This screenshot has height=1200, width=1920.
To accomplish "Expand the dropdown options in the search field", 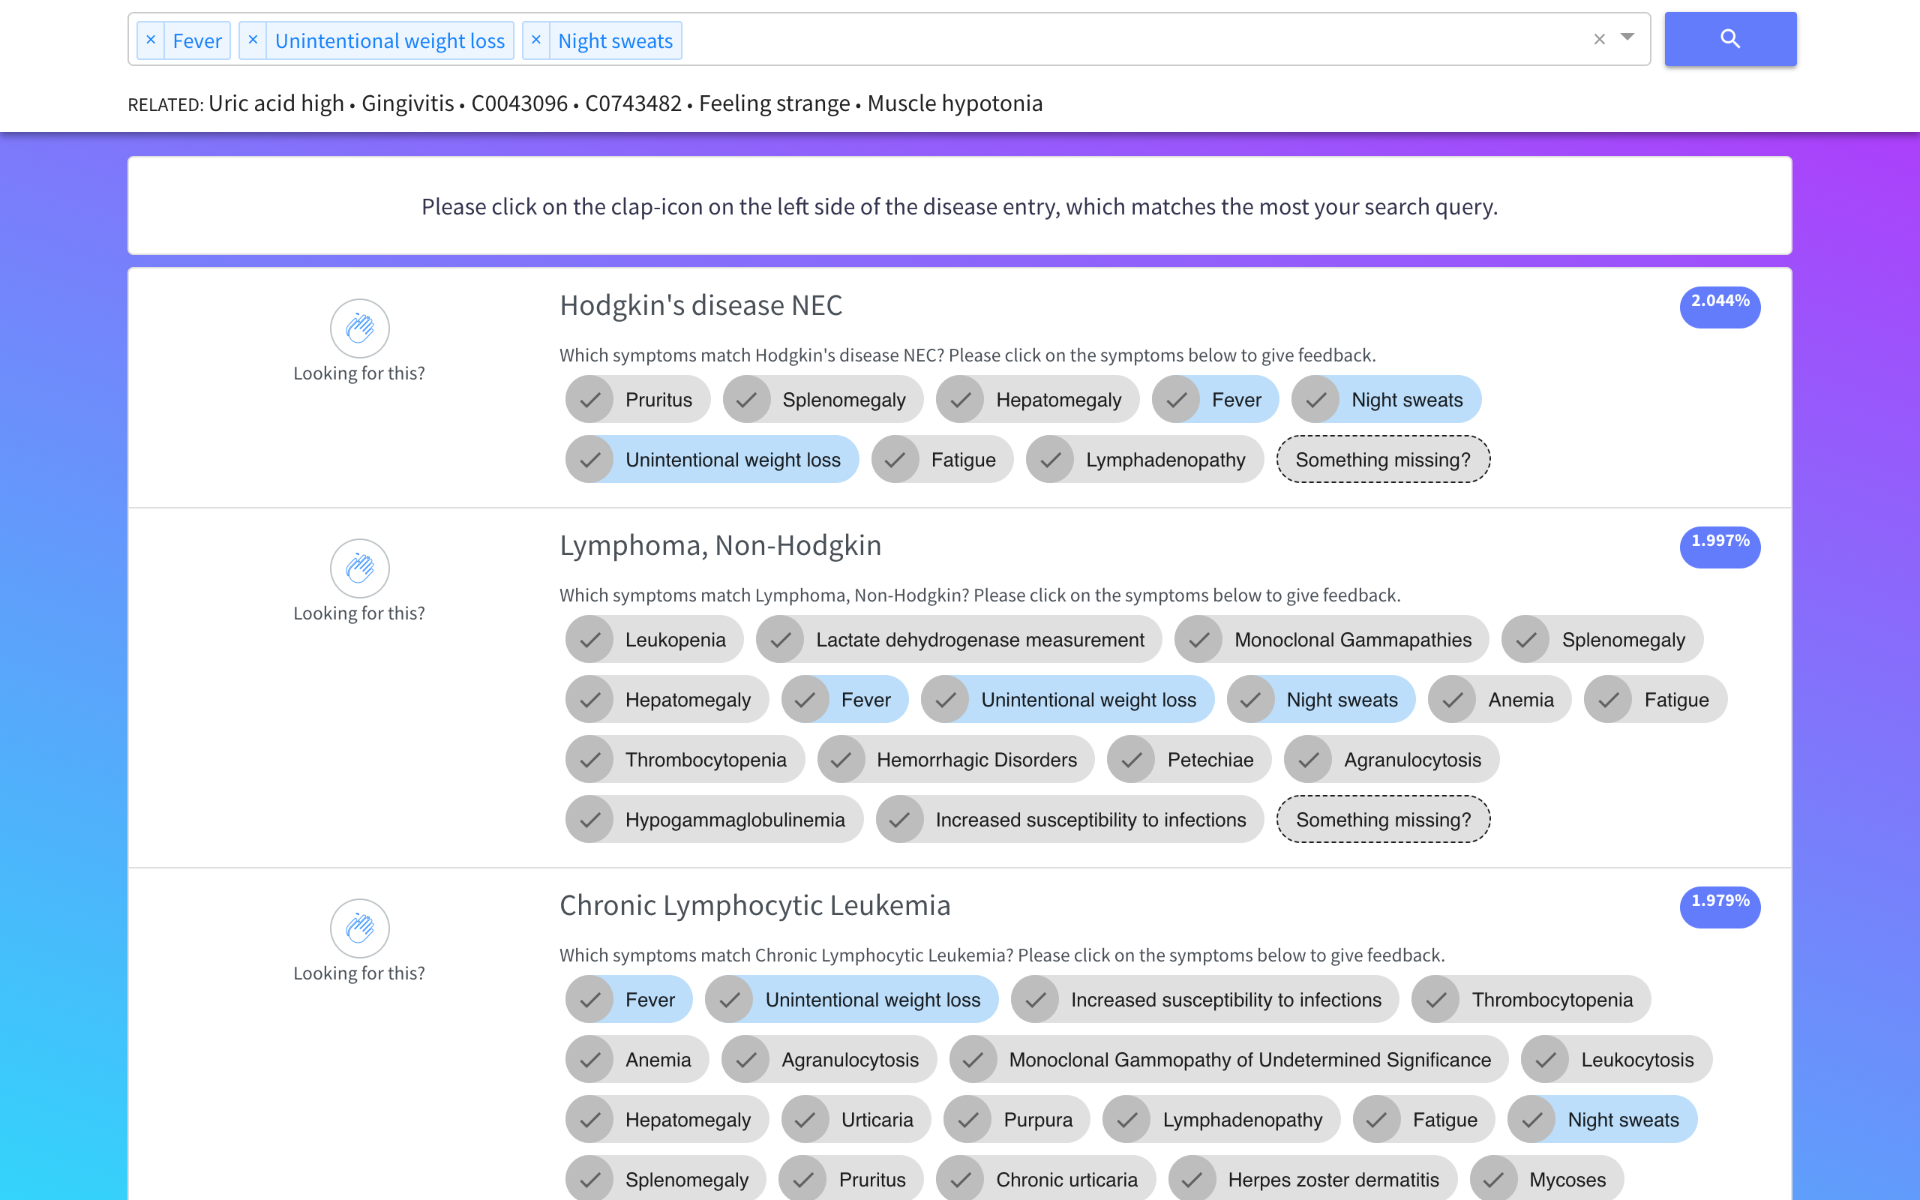I will [x=1627, y=37].
